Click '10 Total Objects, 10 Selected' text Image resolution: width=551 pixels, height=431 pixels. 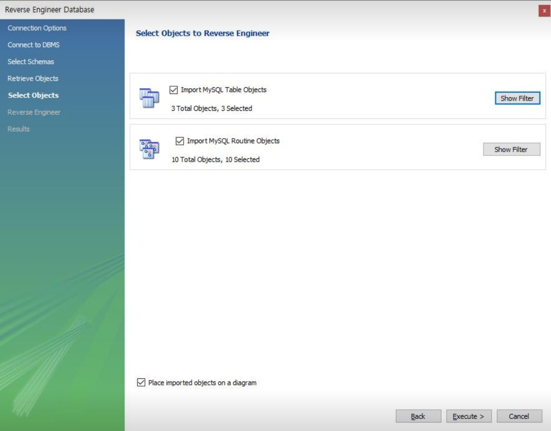215,160
